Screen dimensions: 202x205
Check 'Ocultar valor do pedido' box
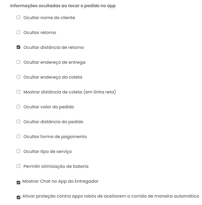(x=18, y=107)
